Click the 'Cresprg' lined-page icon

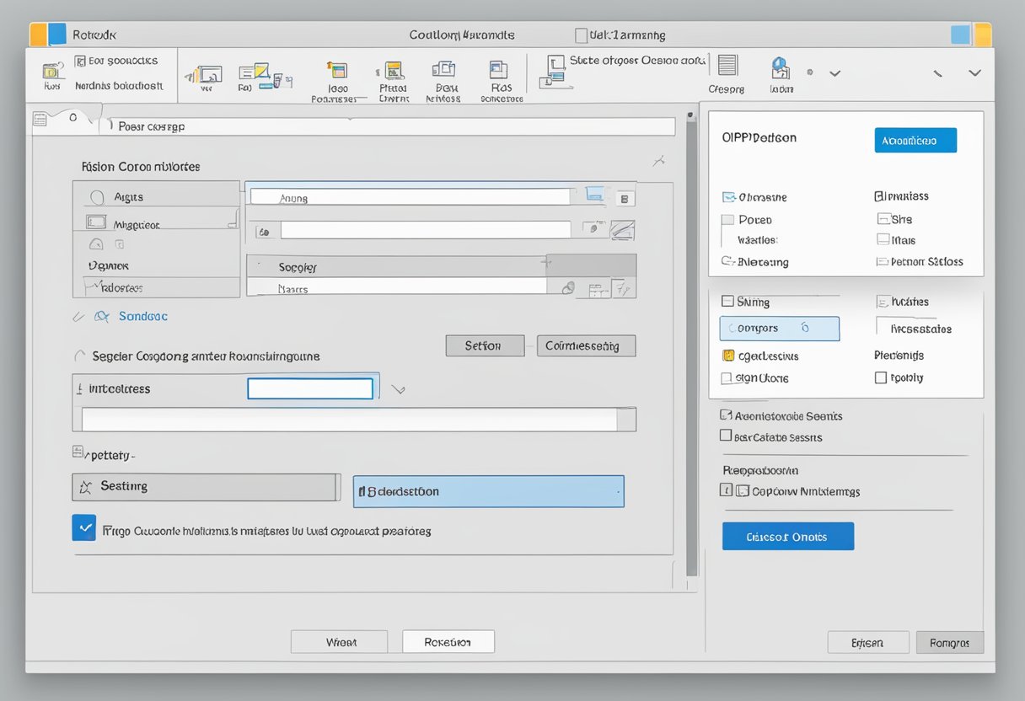coord(727,67)
